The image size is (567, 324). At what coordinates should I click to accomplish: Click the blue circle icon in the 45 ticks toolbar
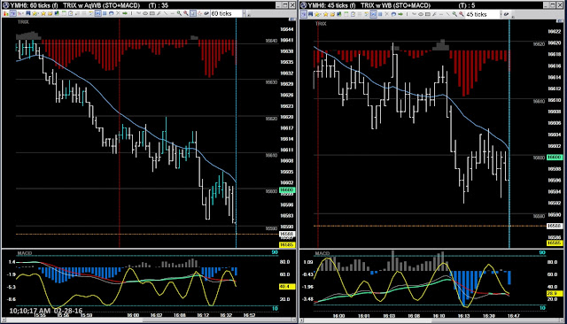[393, 14]
